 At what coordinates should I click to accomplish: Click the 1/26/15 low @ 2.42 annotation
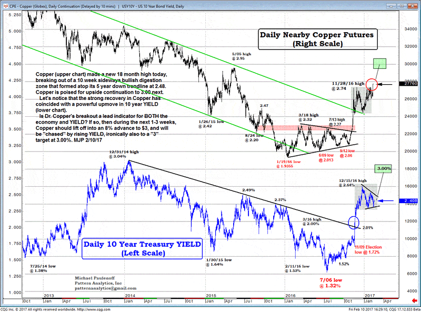[211, 124]
